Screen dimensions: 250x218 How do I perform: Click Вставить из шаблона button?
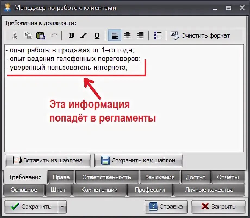pyautogui.click(x=48, y=160)
